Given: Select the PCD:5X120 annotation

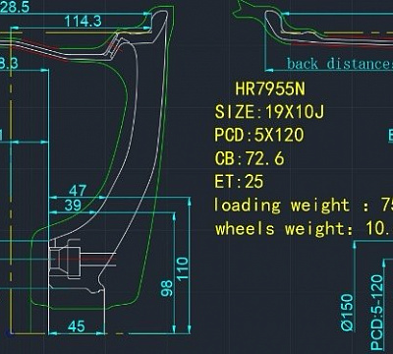Looking at the screenshot, I should click(259, 135).
